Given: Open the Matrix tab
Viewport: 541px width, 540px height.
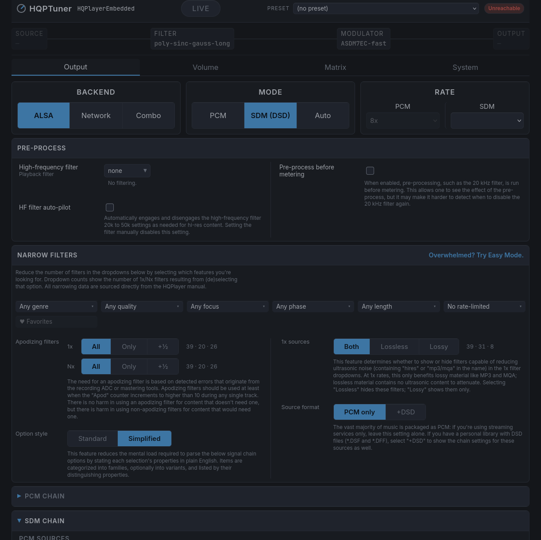Looking at the screenshot, I should [x=335, y=67].
